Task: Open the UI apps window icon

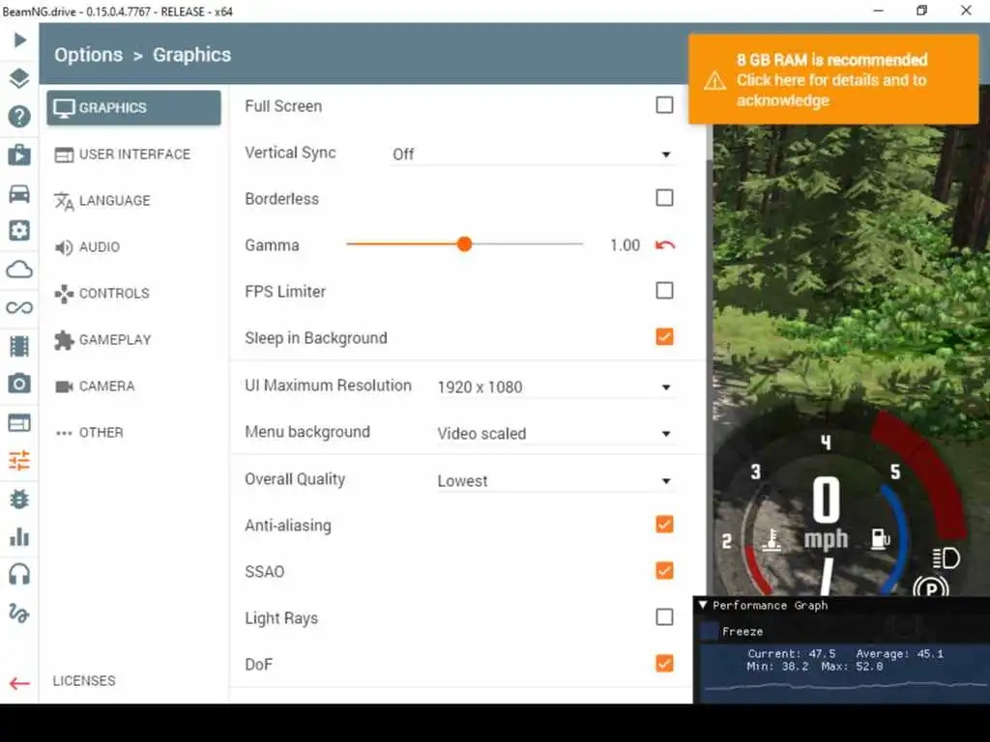Action: [x=19, y=423]
